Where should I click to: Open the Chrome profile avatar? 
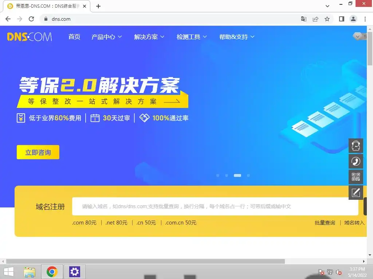pos(353,19)
